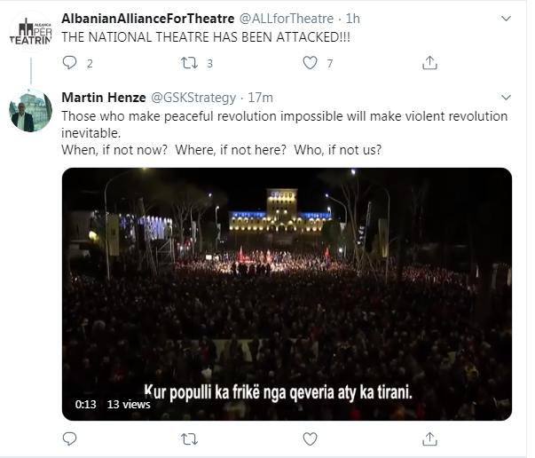Viewport: 535px width, 458px height.
Task: Expand the menu on Martin Henze's tweet
Action: tap(507, 98)
